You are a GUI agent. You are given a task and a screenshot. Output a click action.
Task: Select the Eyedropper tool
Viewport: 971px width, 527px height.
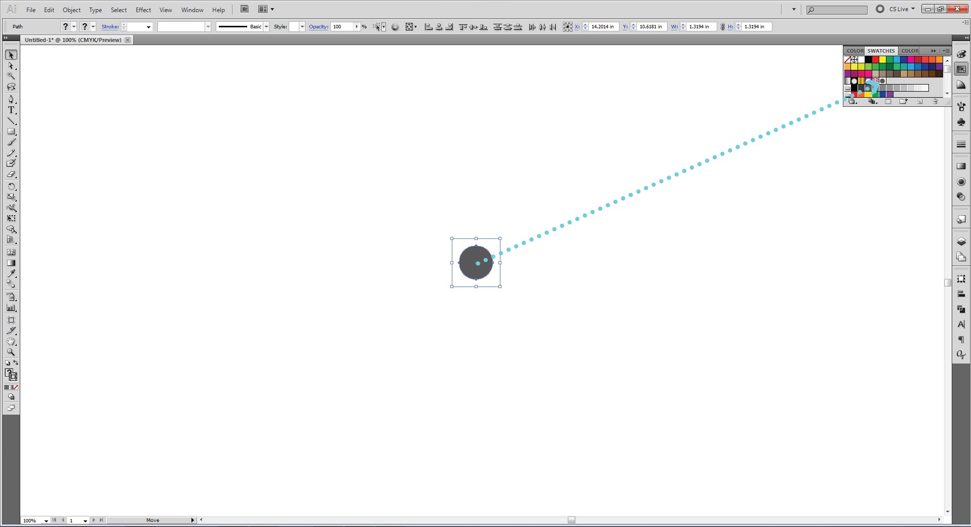(11, 274)
